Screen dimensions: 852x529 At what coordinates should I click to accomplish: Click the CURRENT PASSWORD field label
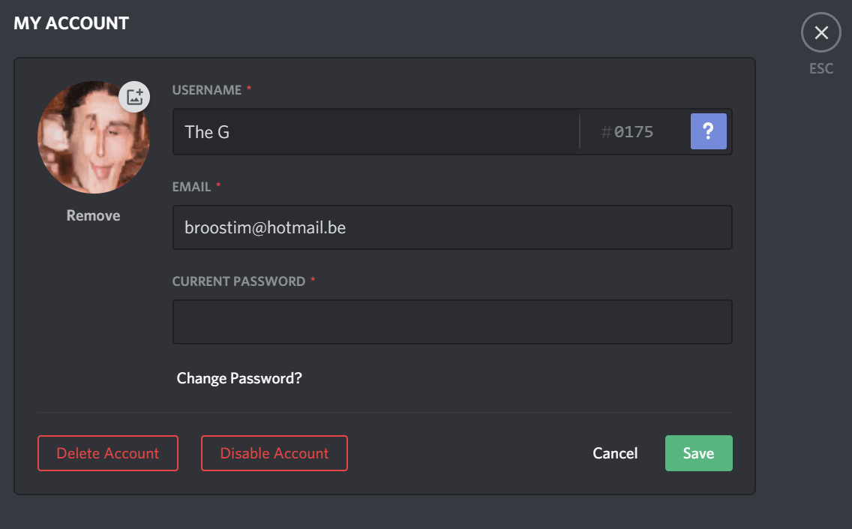(238, 281)
